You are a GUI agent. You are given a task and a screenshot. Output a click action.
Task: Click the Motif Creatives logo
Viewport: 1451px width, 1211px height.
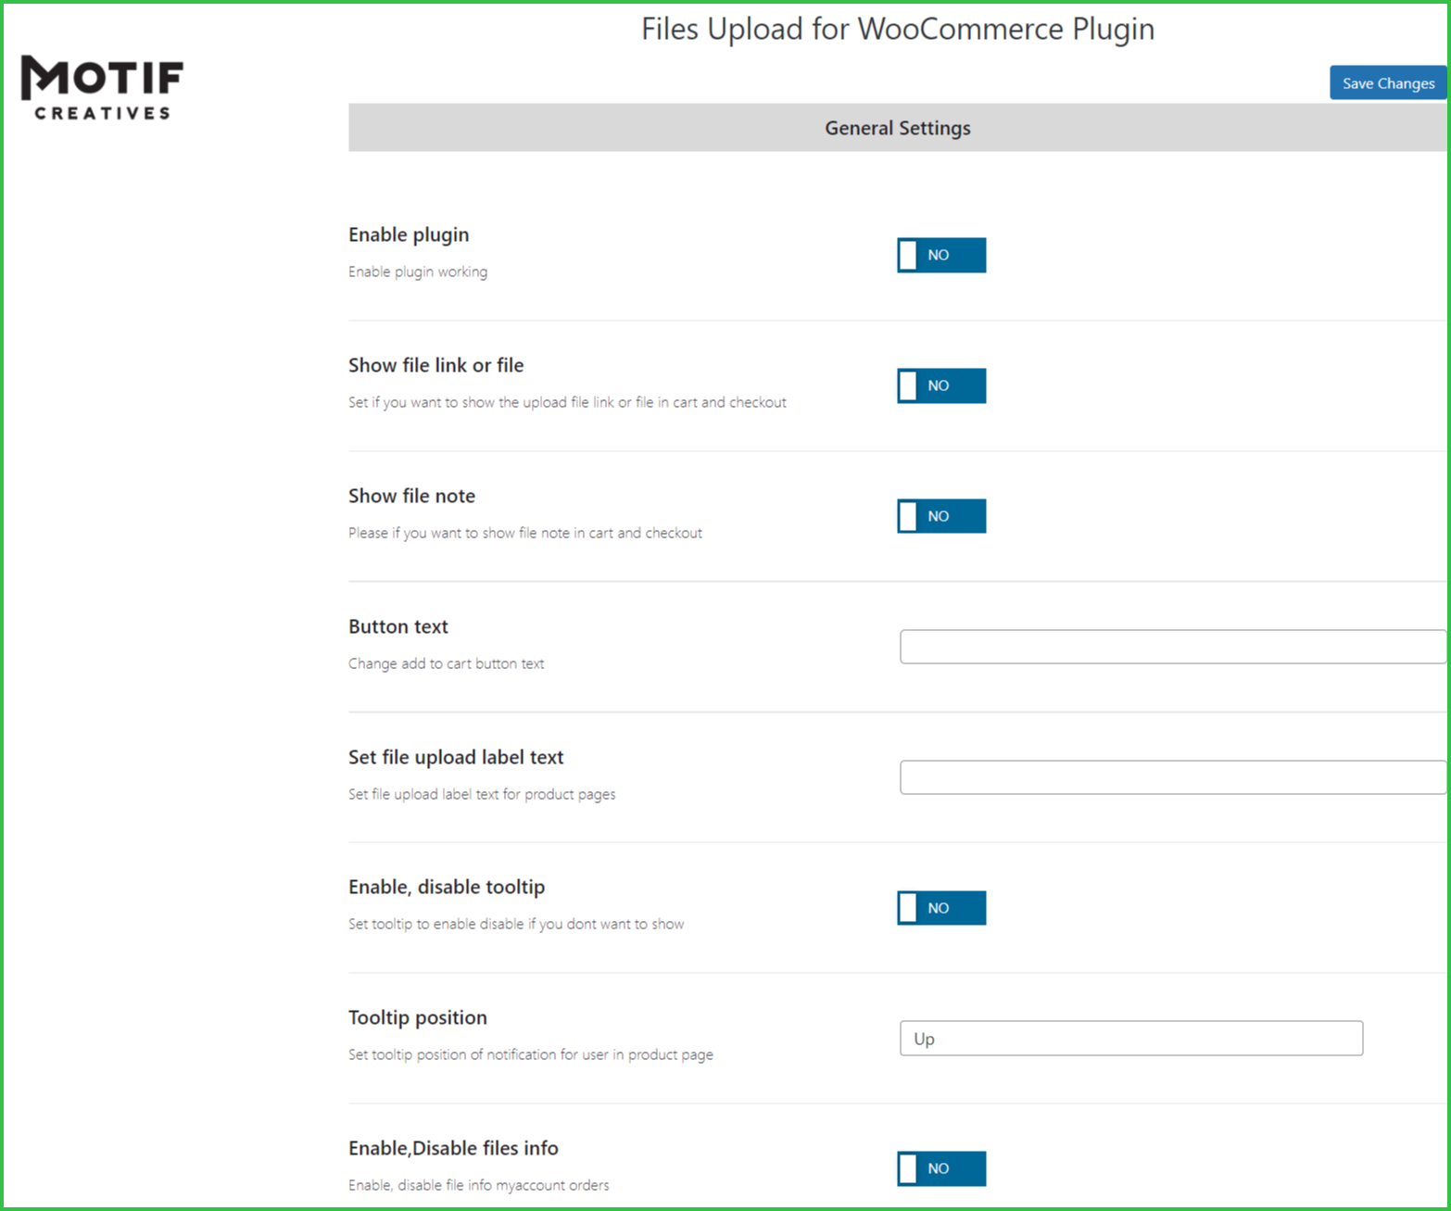coord(102,88)
